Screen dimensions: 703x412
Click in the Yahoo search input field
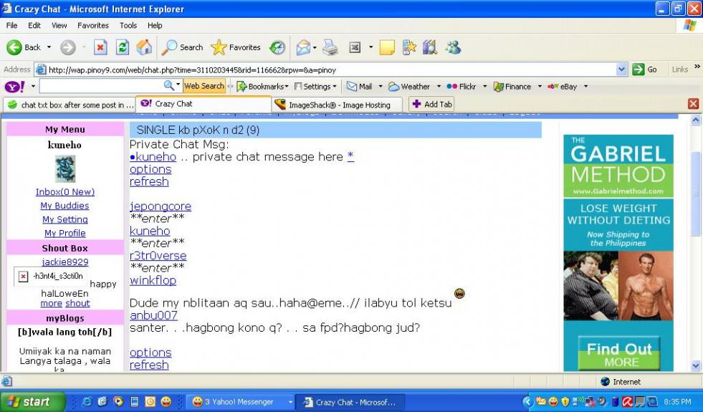100,87
